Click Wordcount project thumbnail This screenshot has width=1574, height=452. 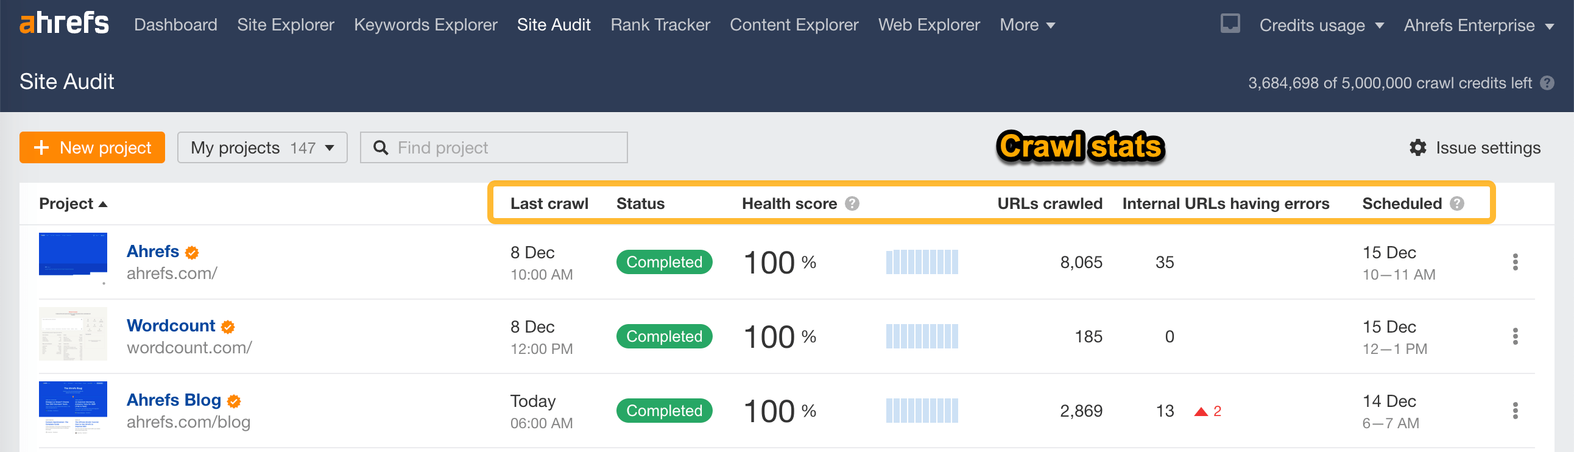(x=72, y=333)
